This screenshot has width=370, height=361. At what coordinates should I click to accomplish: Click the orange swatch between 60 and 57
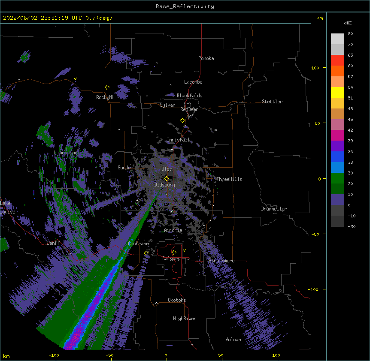click(x=337, y=71)
